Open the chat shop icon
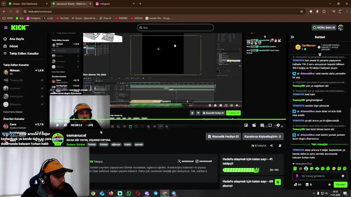 307,185
